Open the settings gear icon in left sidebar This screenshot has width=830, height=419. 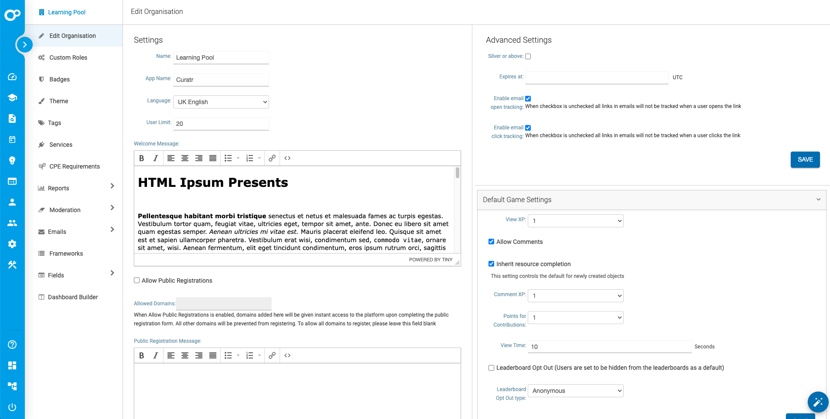(12, 244)
